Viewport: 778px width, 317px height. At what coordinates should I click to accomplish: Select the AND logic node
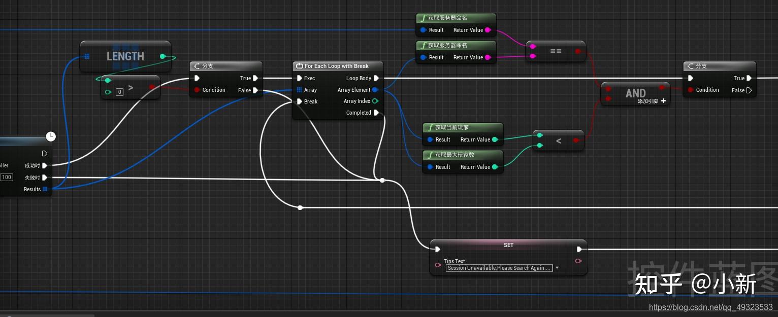(x=635, y=93)
